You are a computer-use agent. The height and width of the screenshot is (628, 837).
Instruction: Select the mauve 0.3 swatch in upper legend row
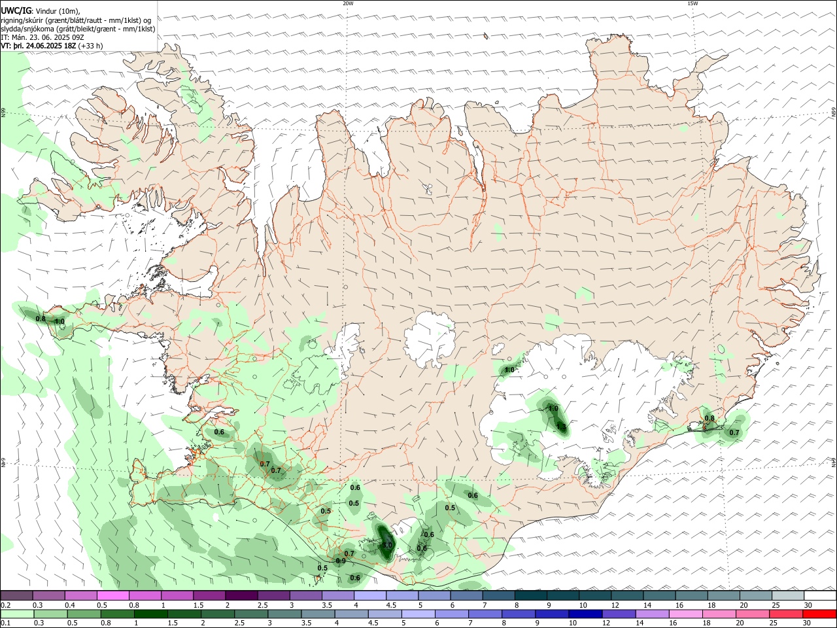click(48, 595)
